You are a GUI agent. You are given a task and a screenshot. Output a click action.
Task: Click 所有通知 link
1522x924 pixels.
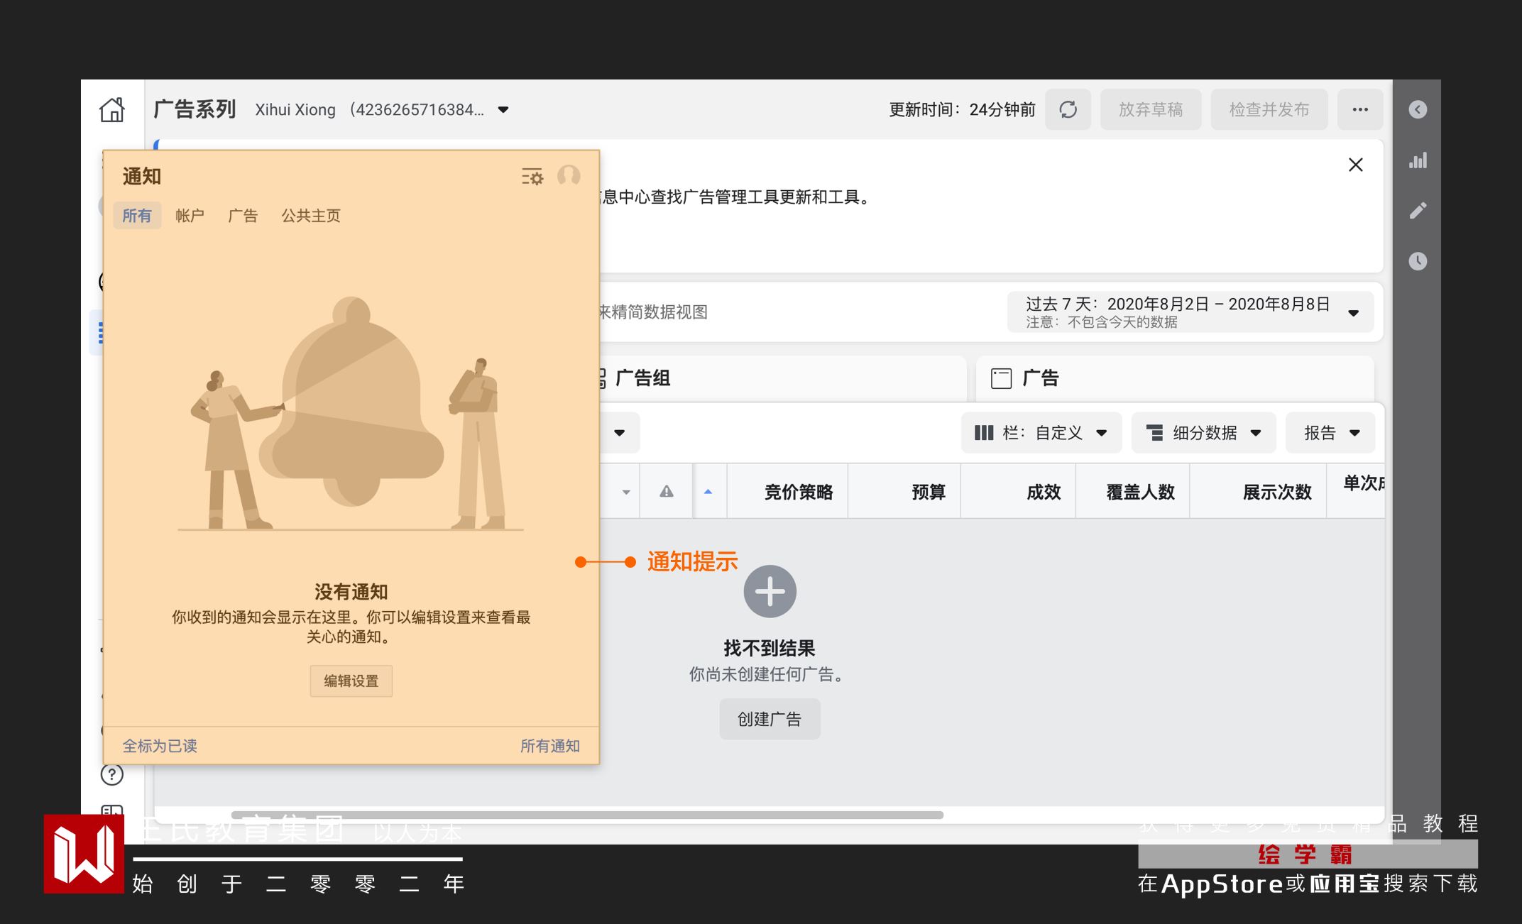[549, 746]
